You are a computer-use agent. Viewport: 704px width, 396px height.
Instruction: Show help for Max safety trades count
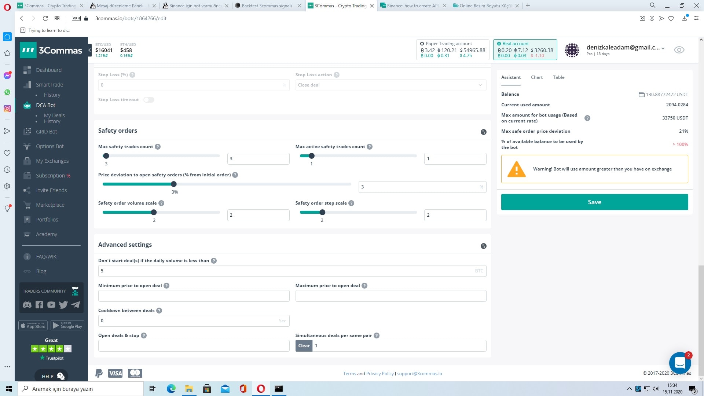point(158,147)
